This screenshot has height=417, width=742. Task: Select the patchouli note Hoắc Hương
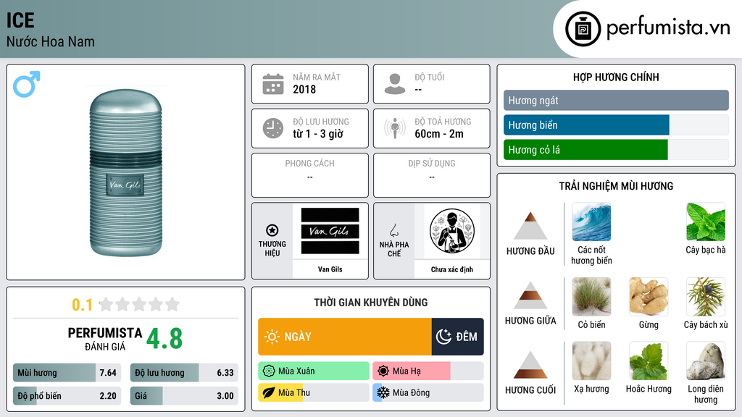pos(649,361)
